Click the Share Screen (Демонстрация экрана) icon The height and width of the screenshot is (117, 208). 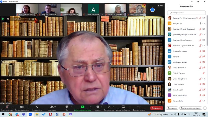82,107
